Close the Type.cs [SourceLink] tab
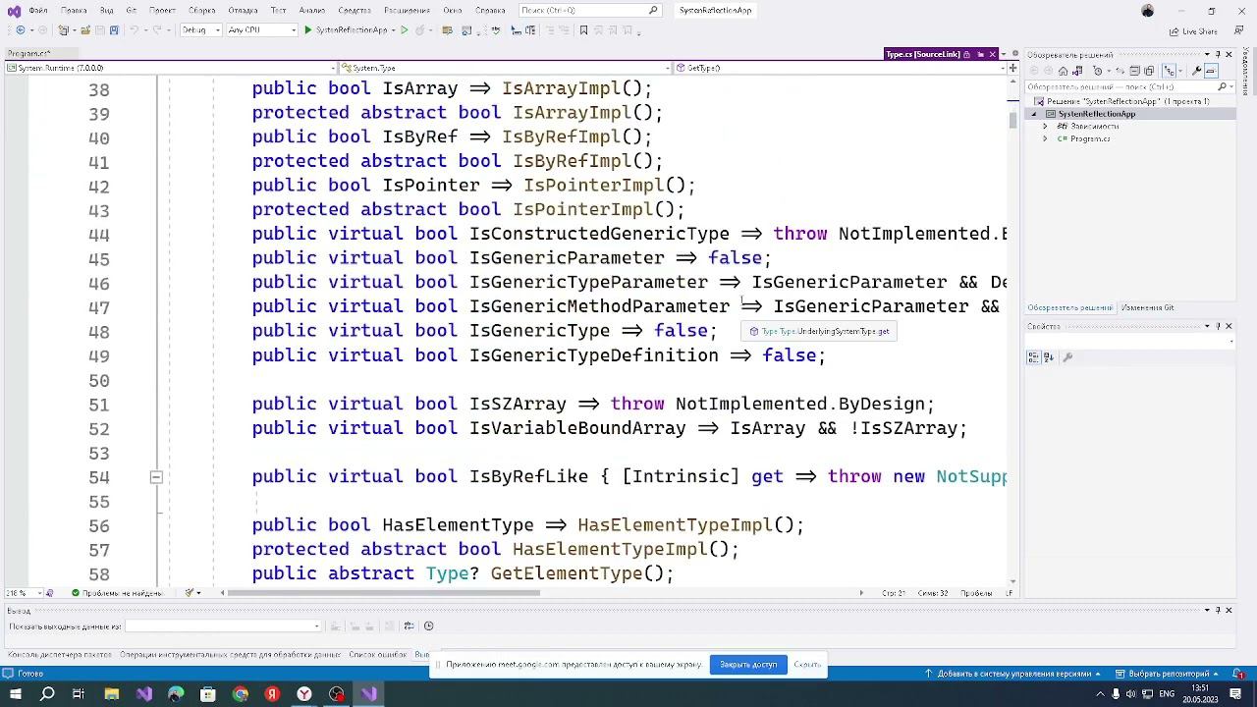The height and width of the screenshot is (707, 1257). 992,54
